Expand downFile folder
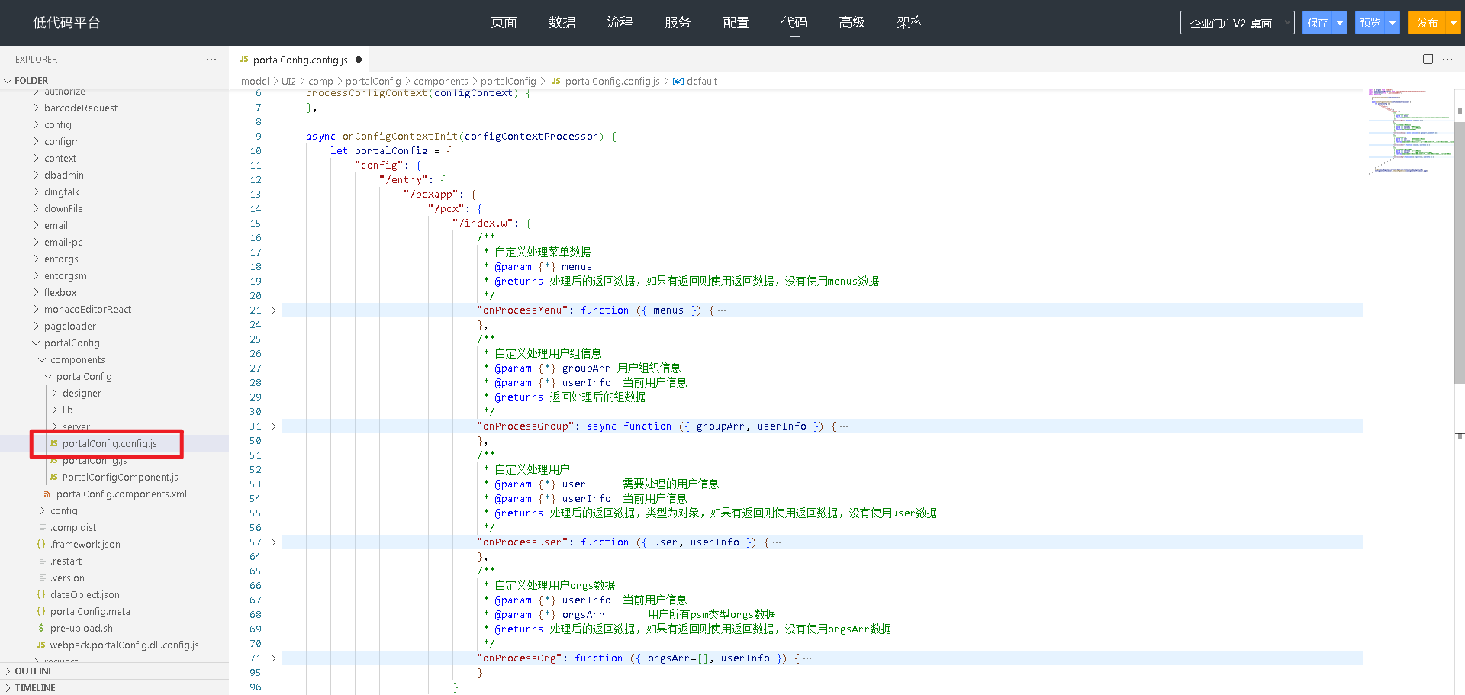This screenshot has width=1465, height=695. click(x=63, y=209)
